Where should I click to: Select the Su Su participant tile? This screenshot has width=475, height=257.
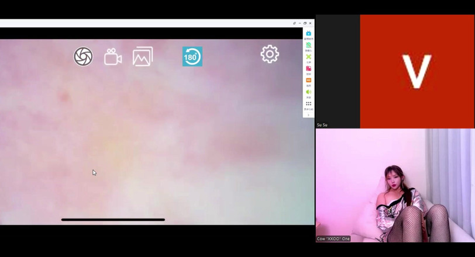pos(395,71)
